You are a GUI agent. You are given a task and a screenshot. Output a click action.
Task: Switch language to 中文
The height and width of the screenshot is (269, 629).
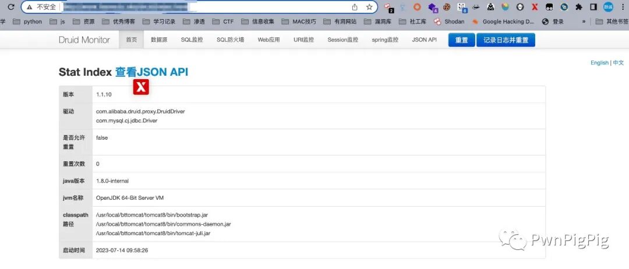tap(618, 62)
